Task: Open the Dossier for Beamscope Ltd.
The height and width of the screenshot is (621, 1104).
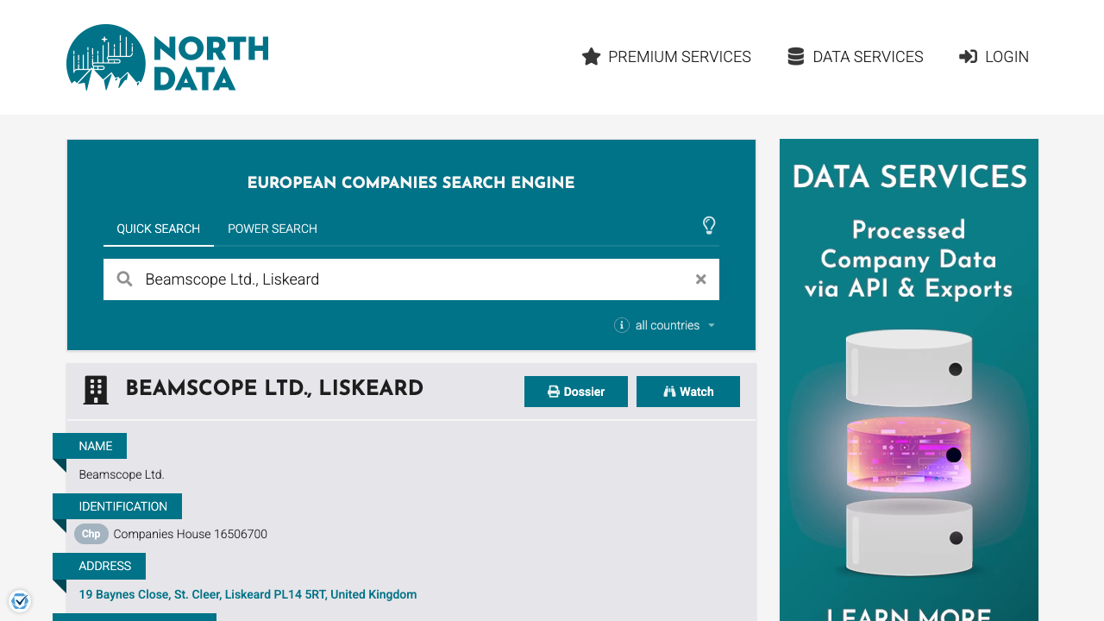Action: (x=575, y=391)
